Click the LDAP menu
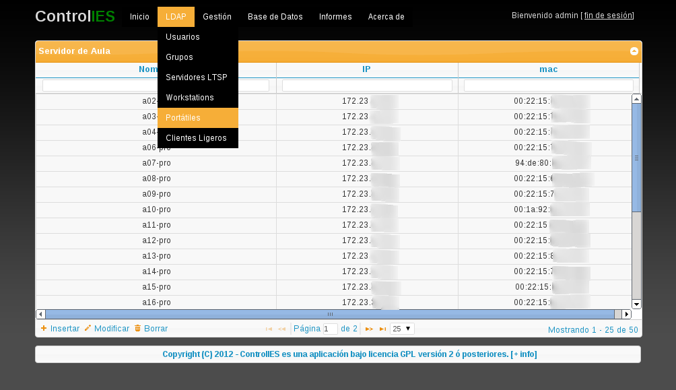 tap(176, 17)
